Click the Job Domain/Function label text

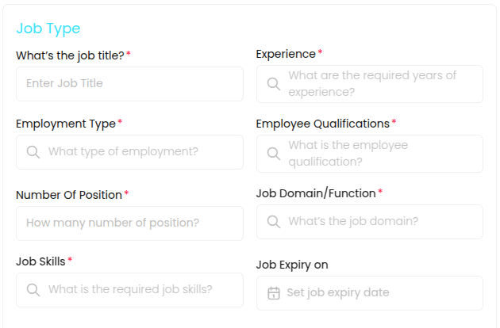pyautogui.click(x=315, y=193)
